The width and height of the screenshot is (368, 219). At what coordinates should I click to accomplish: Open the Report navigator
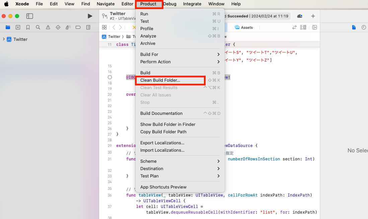(x=88, y=27)
